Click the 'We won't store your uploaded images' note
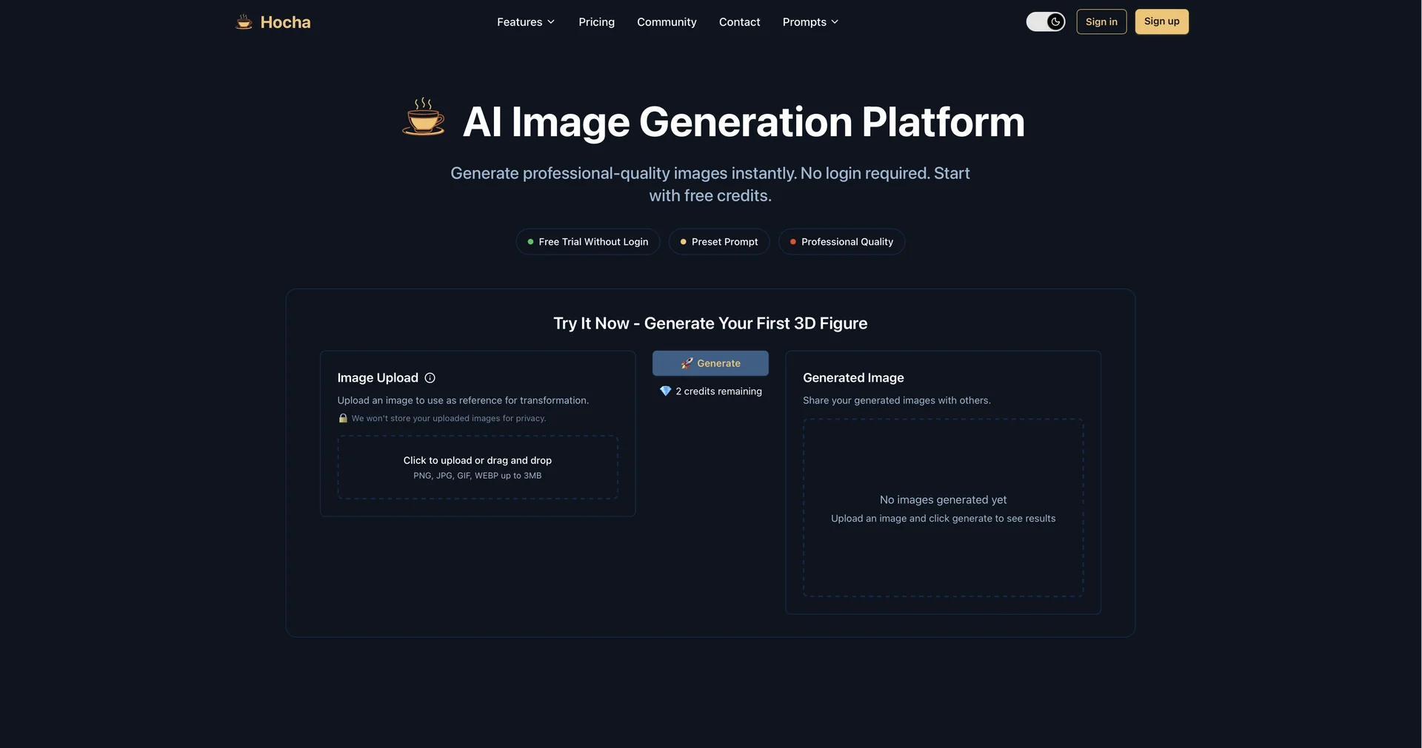 [x=449, y=419]
